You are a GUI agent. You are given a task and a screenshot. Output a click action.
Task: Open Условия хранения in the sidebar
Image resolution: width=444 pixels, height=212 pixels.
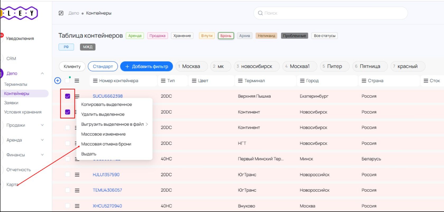pos(23,112)
